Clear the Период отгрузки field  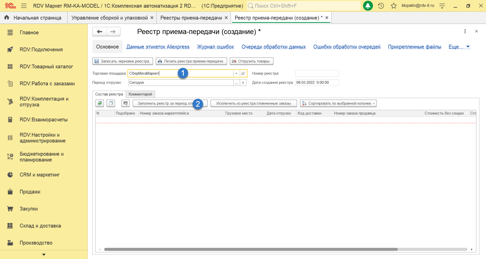pos(243,83)
